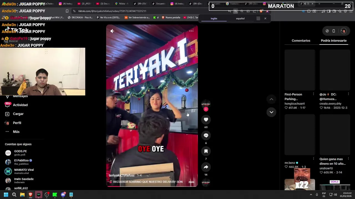Like the Teriyaki video with heart icon
The image size is (355, 199).
[206, 119]
